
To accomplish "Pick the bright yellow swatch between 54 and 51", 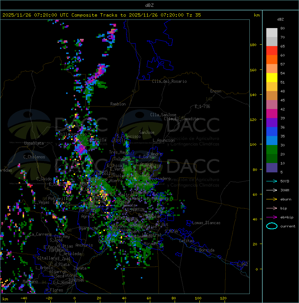I will tap(272, 77).
